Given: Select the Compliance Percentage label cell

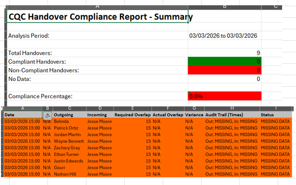Looking at the screenshot, I should (x=97, y=96).
